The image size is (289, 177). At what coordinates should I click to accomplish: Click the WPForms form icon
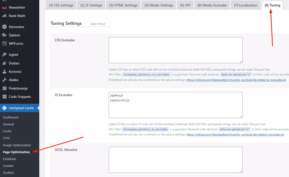point(5,44)
